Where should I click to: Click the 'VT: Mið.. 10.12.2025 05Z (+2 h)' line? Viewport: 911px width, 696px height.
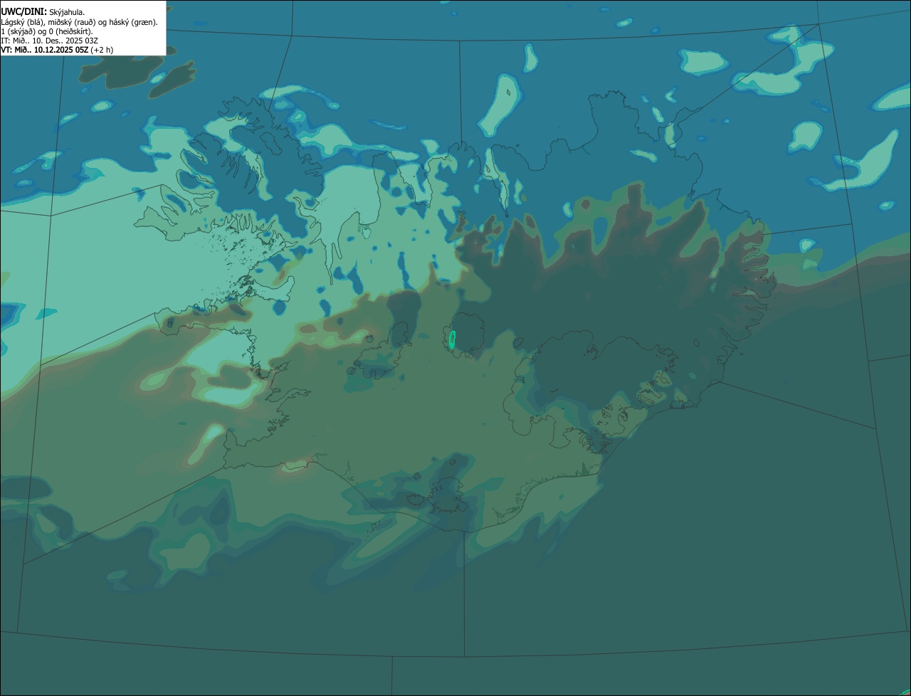click(x=57, y=49)
